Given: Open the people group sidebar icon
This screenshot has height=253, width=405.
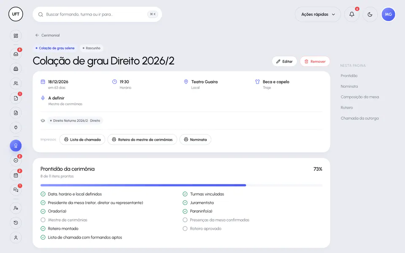Looking at the screenshot, I should click(16, 83).
